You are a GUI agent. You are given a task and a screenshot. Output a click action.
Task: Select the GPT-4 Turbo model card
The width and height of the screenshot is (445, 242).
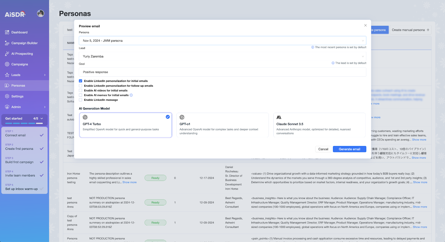(x=126, y=125)
